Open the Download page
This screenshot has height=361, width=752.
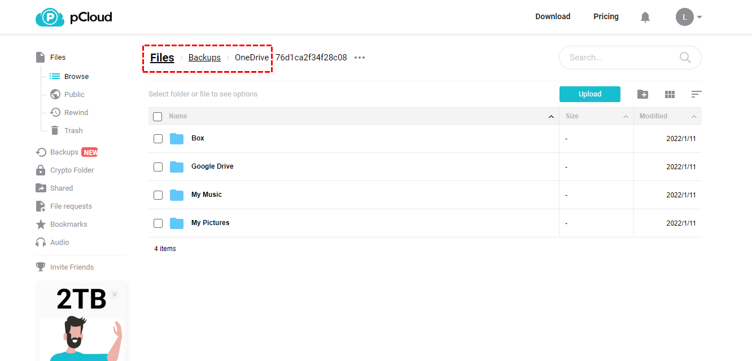(553, 16)
